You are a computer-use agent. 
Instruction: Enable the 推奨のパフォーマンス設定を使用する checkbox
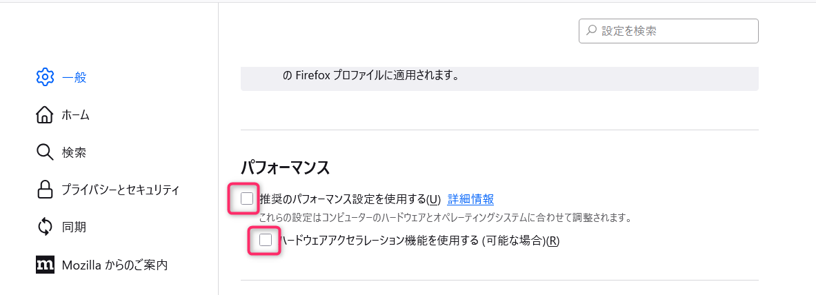[247, 199]
